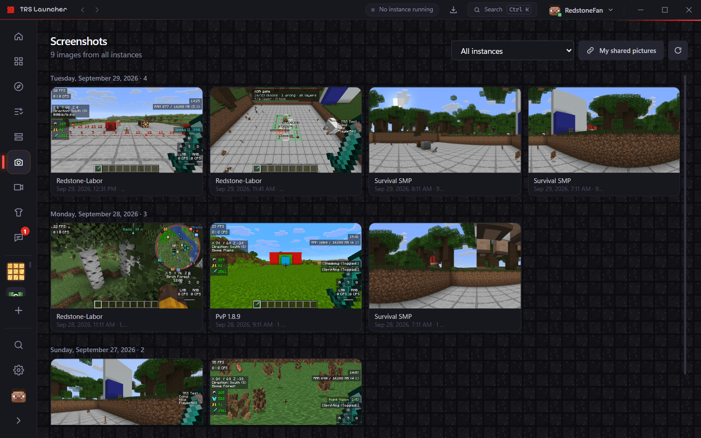The width and height of the screenshot is (701, 438).
Task: Add a new instance with plus icon
Action: coord(18,311)
